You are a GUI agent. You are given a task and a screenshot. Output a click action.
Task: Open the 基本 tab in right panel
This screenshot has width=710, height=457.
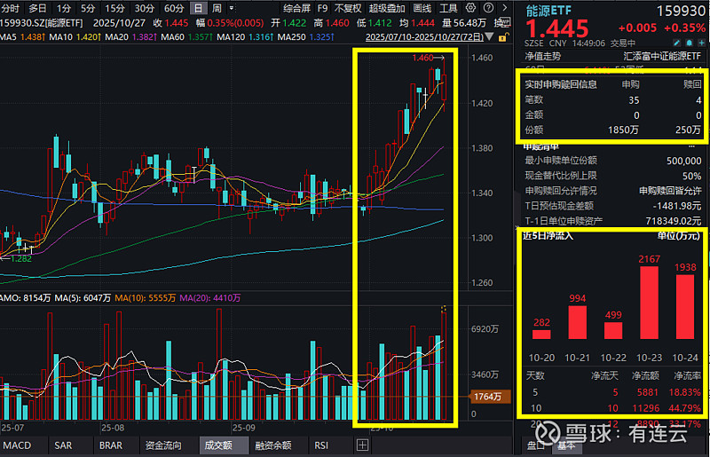(566, 445)
